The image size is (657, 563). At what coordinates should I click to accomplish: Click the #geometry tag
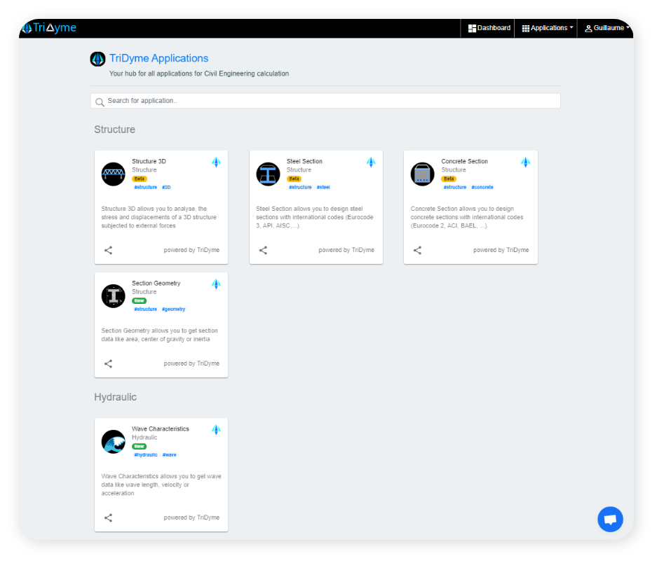[173, 309]
